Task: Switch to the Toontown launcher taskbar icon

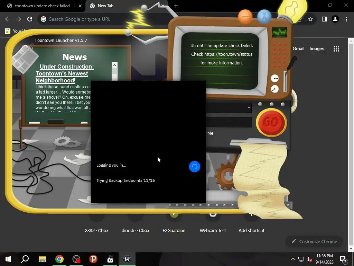Action: point(110,259)
